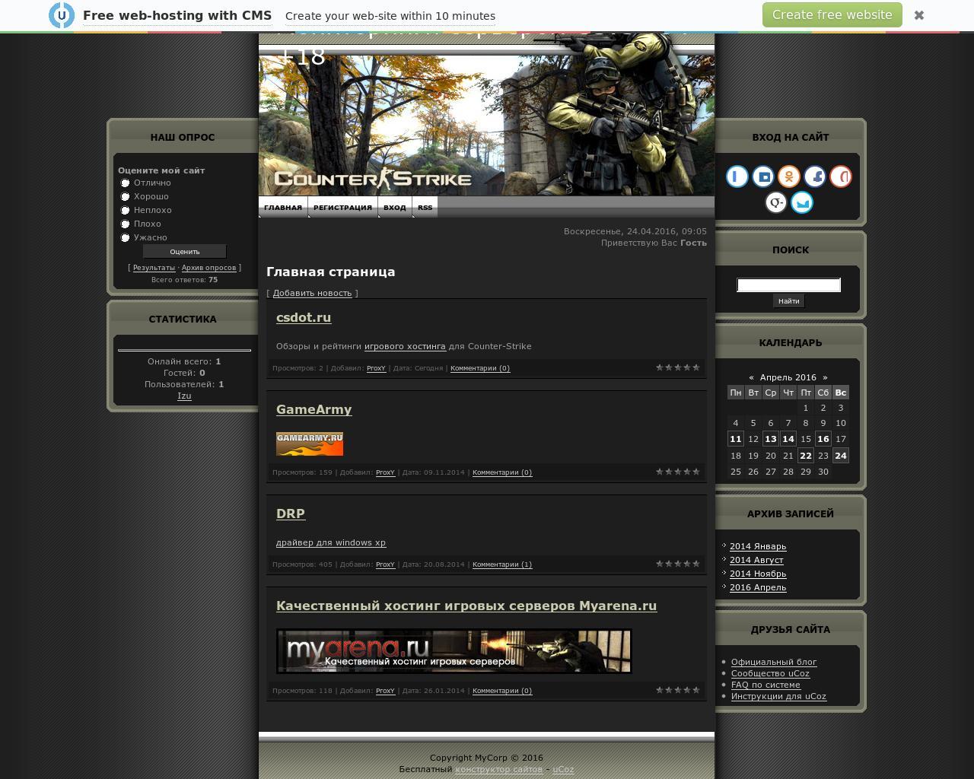This screenshot has height=779, width=974.
Task: Click the Добавить новость link
Action: pos(312,293)
